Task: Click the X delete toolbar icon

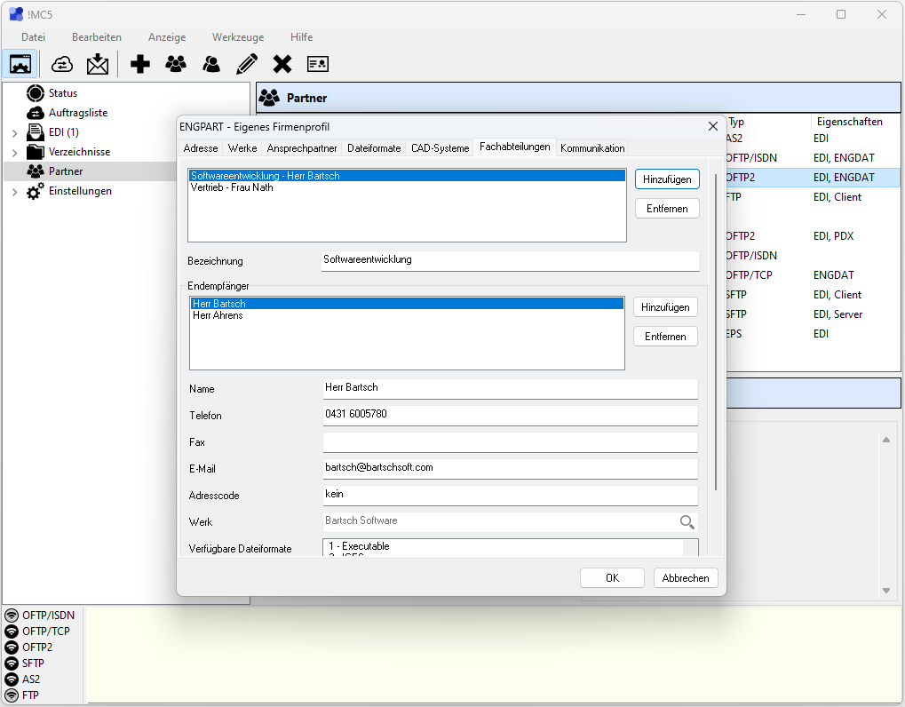Action: click(x=282, y=64)
